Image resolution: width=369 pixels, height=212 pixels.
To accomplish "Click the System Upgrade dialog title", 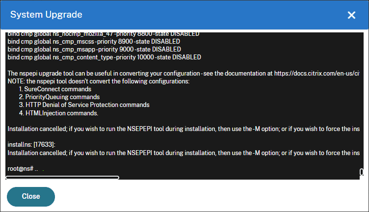I will 46,15.
